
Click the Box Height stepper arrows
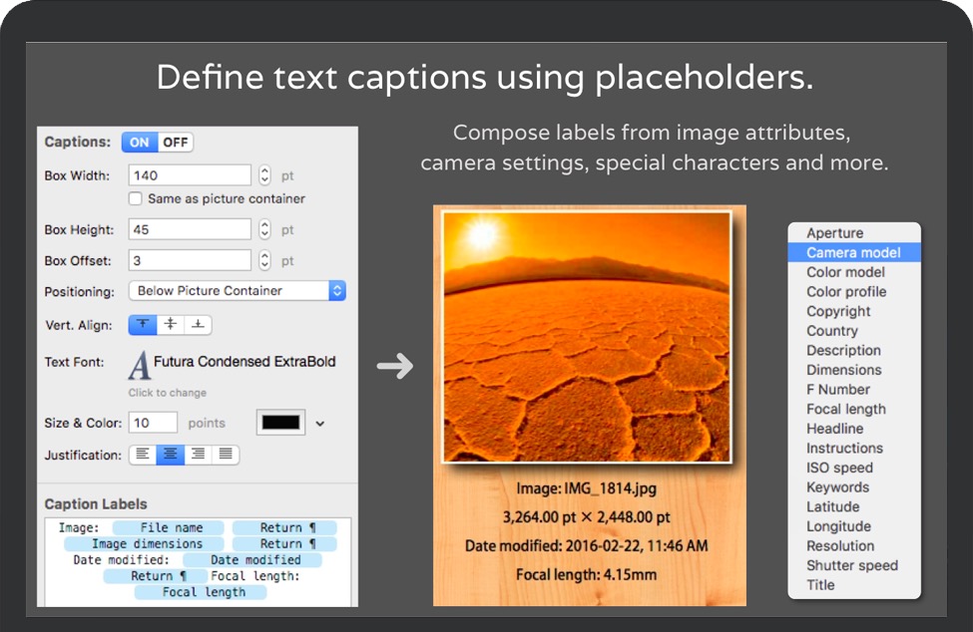coord(265,230)
